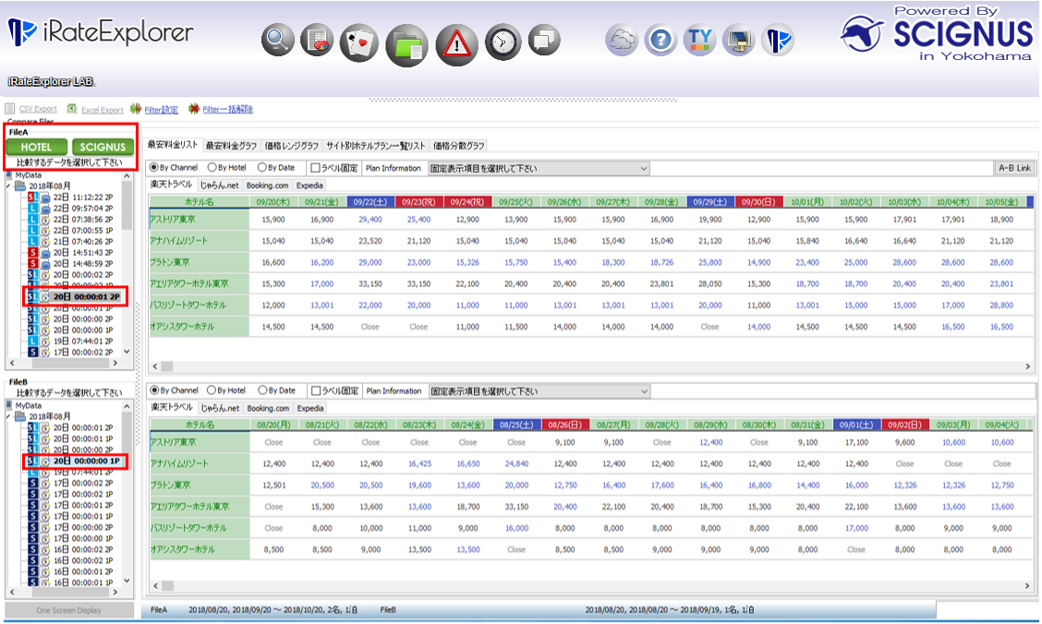This screenshot has height=624, width=1042.
Task: Enable ラベル固定 checkbox in upper panel
Action: 315,168
